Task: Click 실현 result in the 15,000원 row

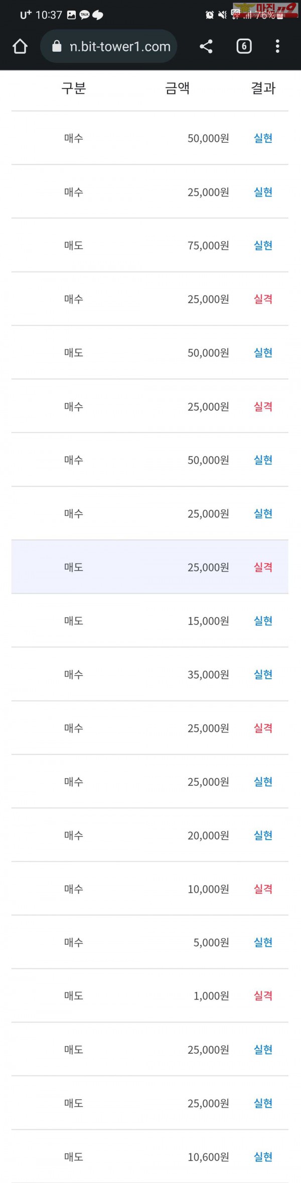Action: pyautogui.click(x=263, y=621)
